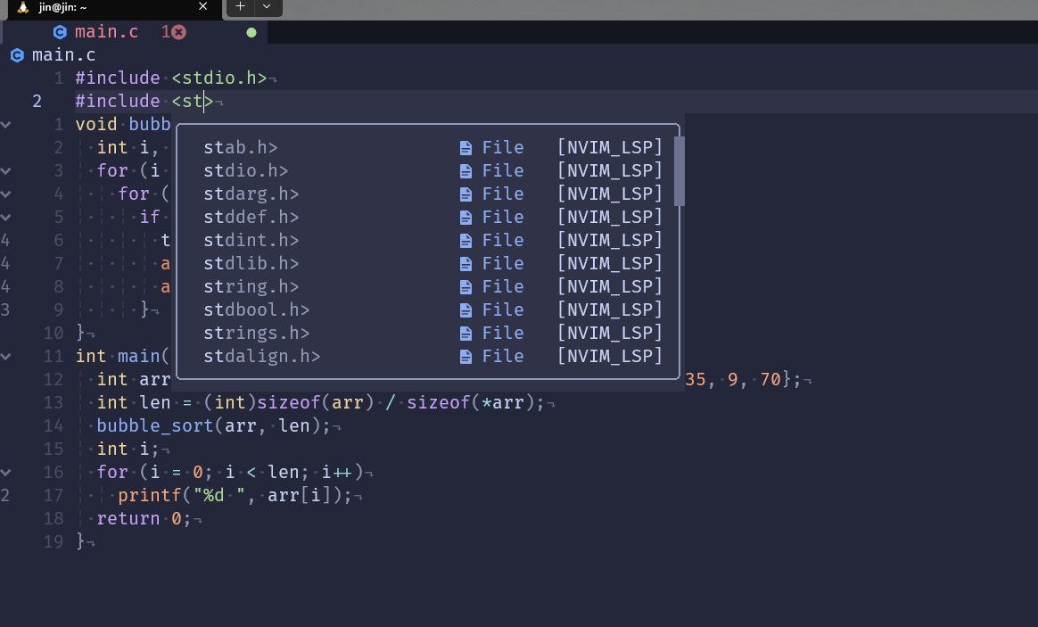The height and width of the screenshot is (627, 1038).
Task: Collapse the for loop fold at line 16
Action: click(6, 472)
